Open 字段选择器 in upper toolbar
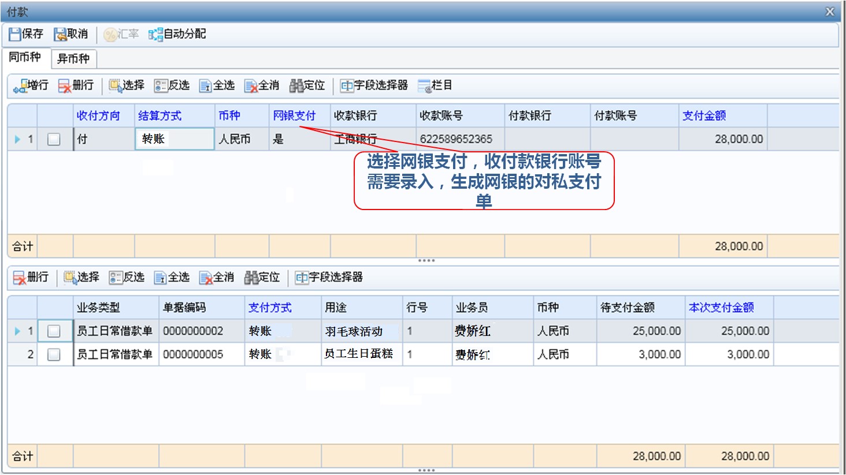 pos(347,86)
